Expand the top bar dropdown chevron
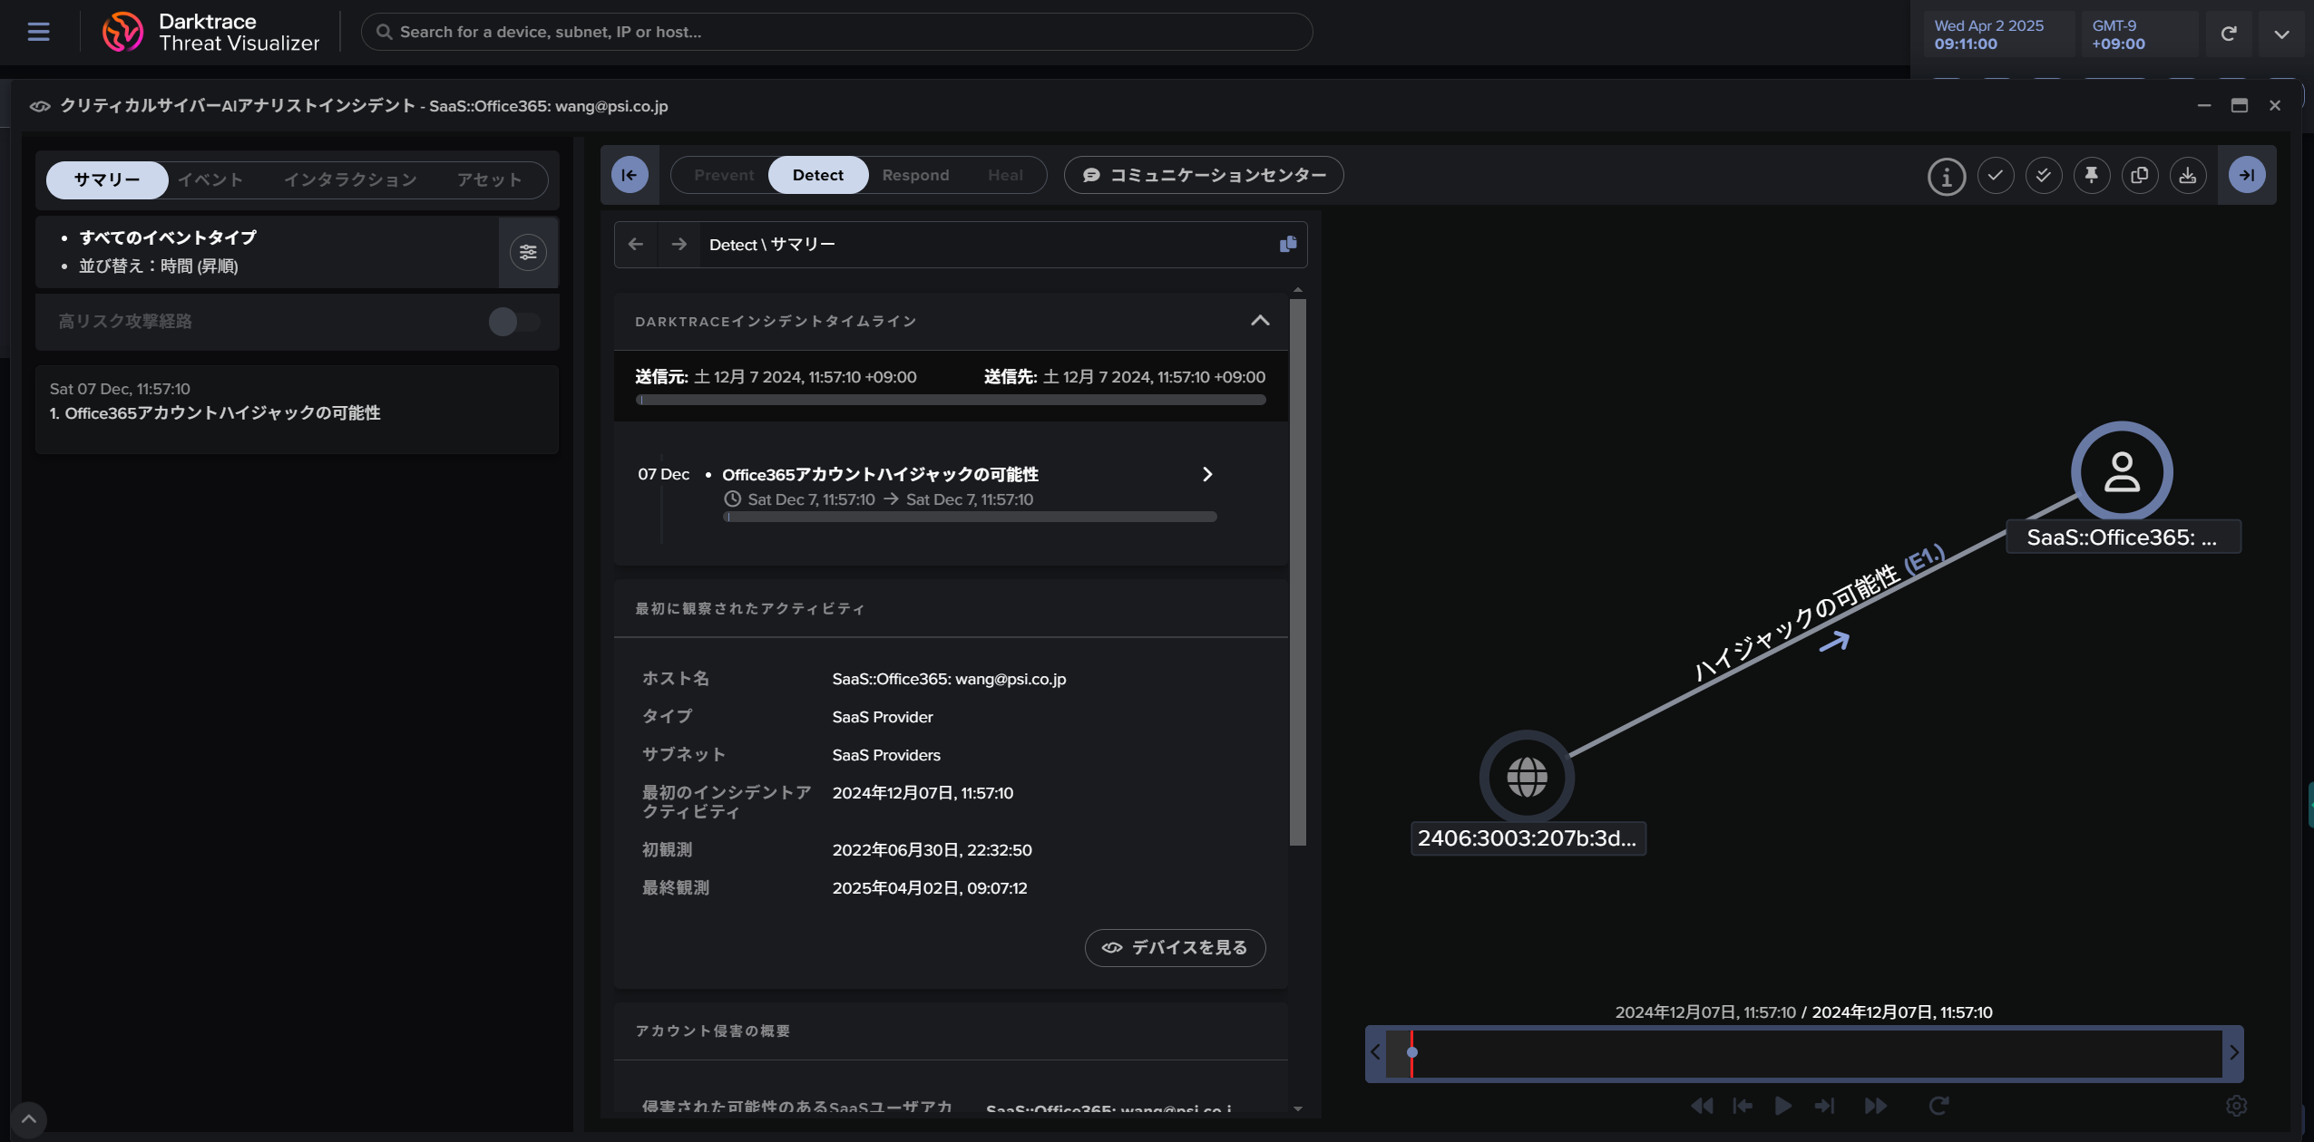 coord(2281,34)
